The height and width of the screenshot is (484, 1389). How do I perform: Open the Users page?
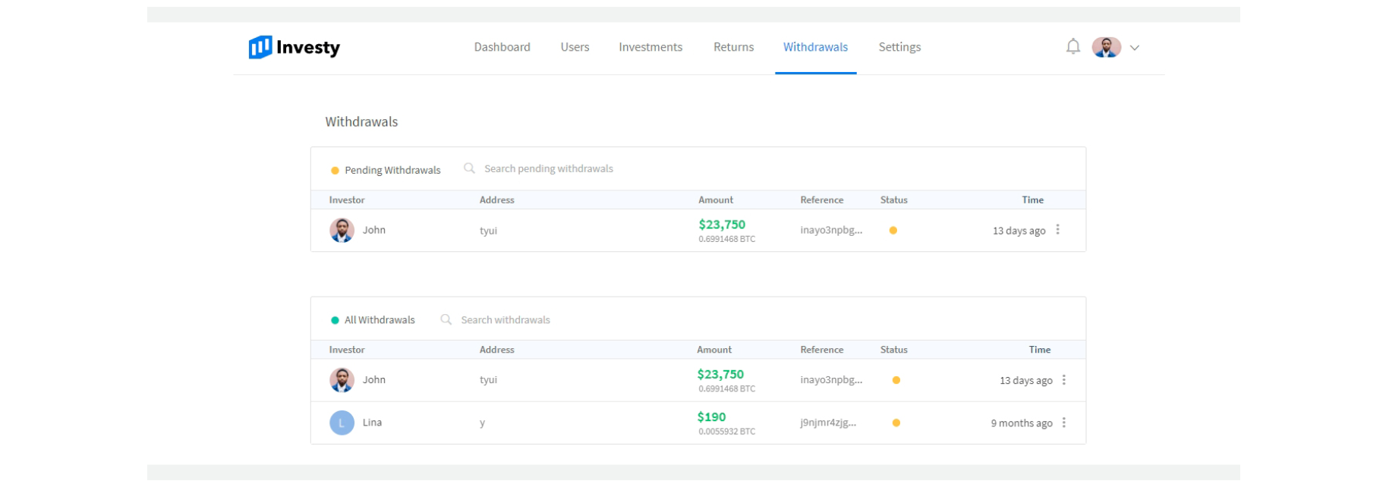pyautogui.click(x=575, y=47)
